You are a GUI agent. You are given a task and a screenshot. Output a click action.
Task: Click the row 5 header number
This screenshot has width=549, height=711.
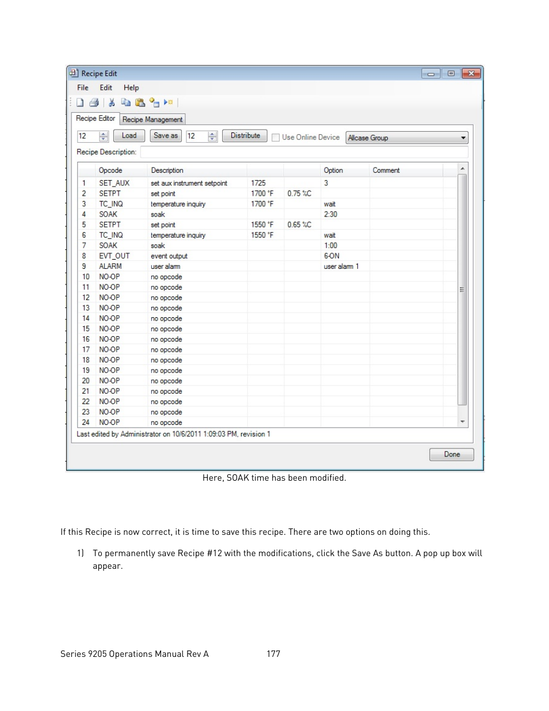click(x=84, y=225)
